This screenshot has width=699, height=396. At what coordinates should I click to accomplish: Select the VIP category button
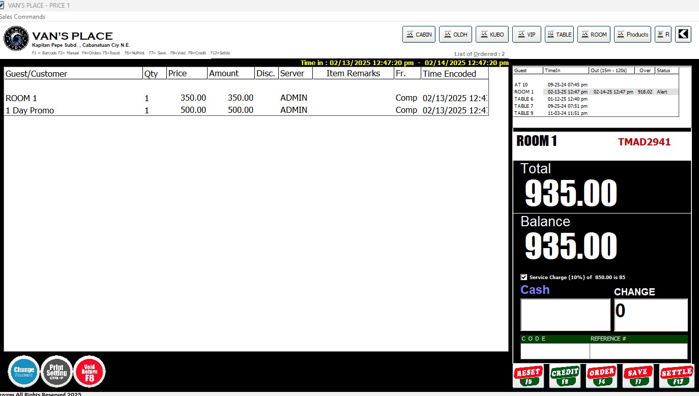pos(527,35)
